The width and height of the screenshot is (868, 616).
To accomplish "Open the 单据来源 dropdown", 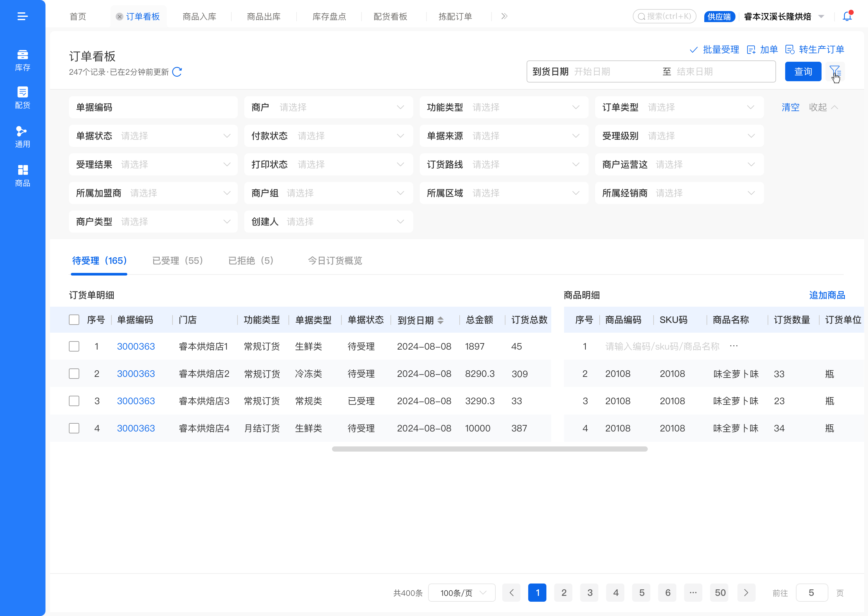I will tap(504, 136).
